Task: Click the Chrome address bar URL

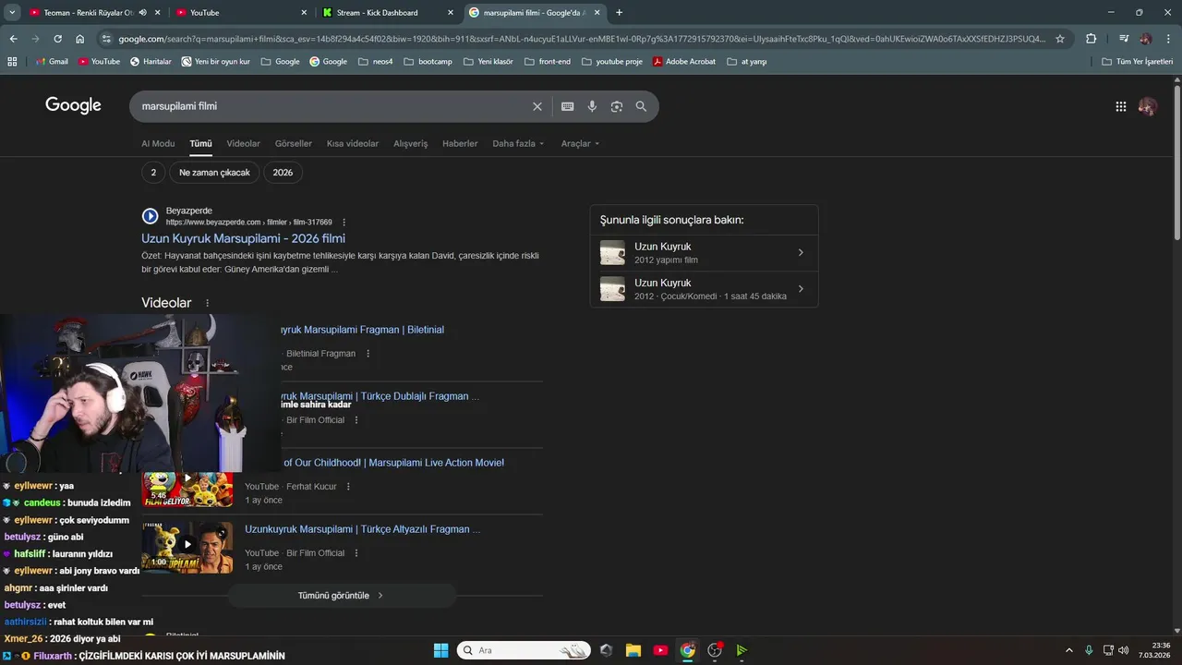Action: (582, 39)
